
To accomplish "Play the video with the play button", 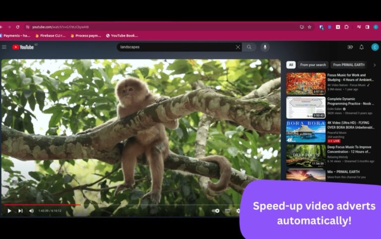I will 9,211.
